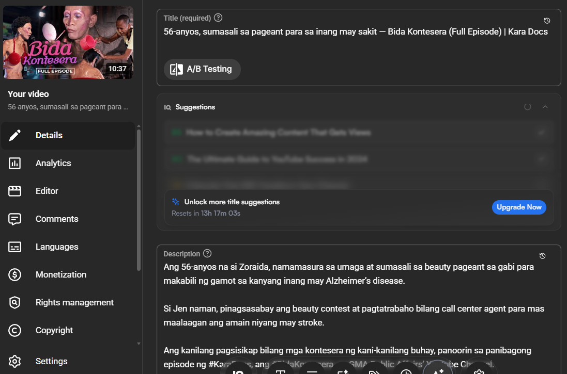Click the Title help question mark icon
The image size is (567, 374).
coord(218,18)
